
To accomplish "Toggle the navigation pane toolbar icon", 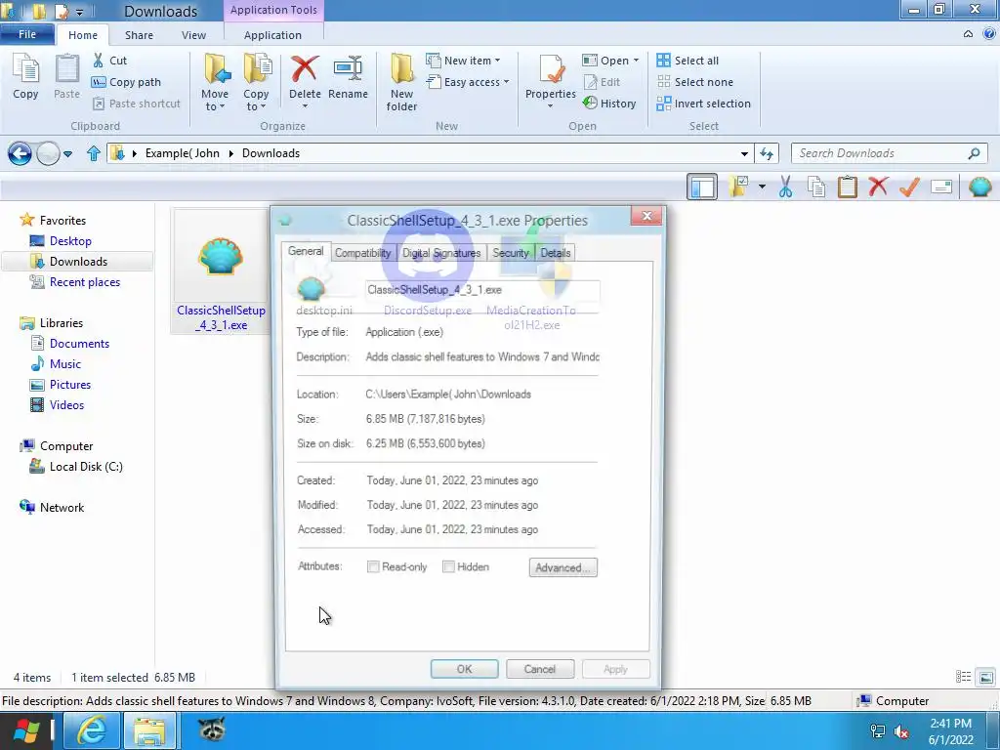I will [702, 187].
